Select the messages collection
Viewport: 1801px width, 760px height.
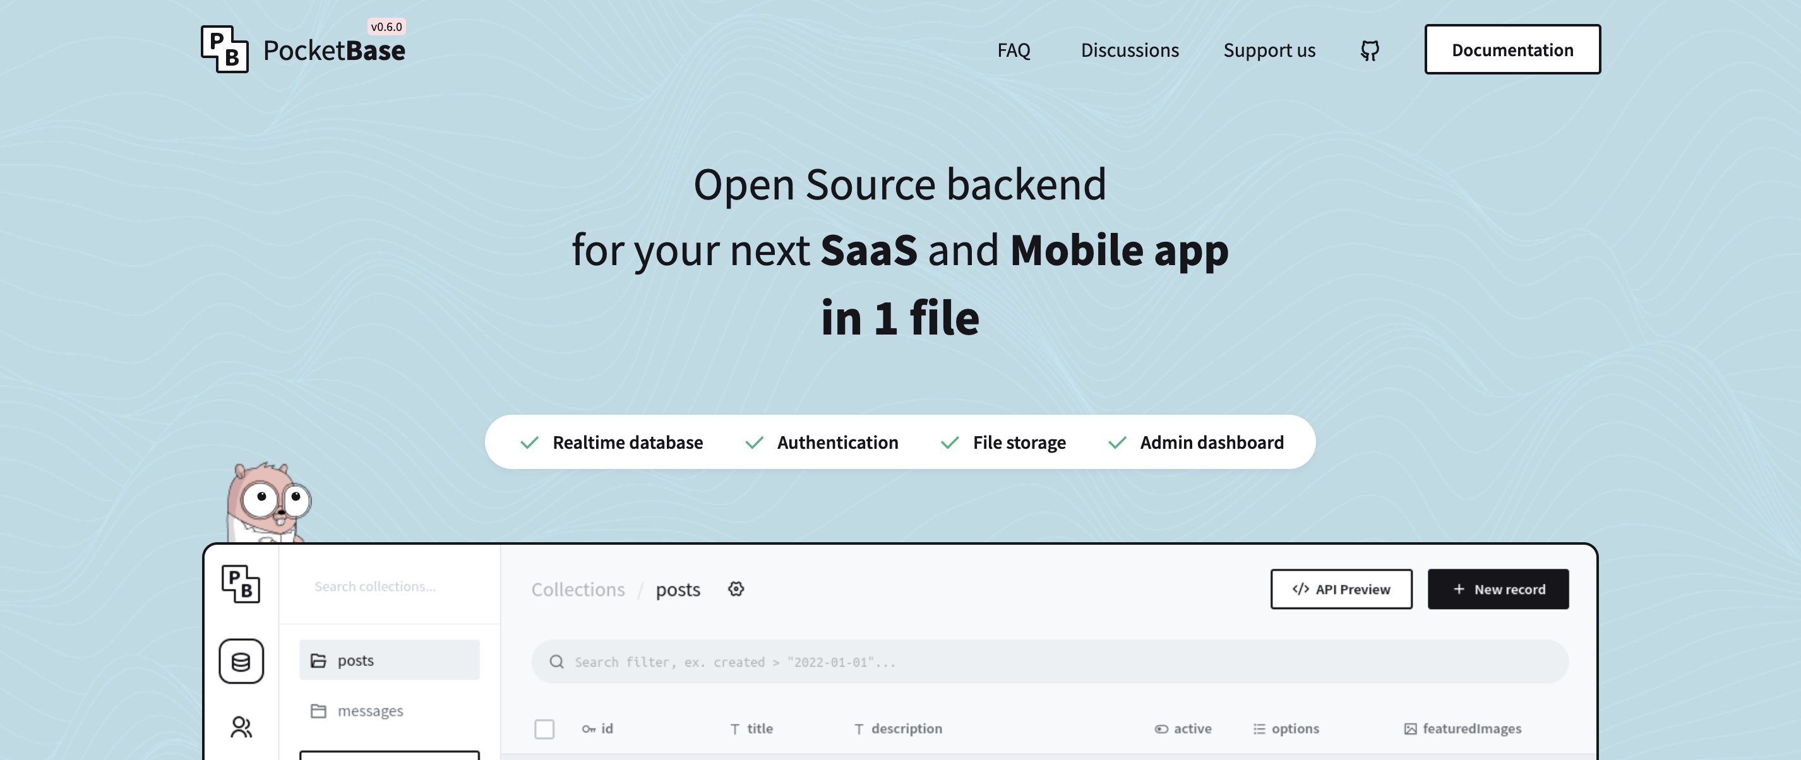[370, 710]
